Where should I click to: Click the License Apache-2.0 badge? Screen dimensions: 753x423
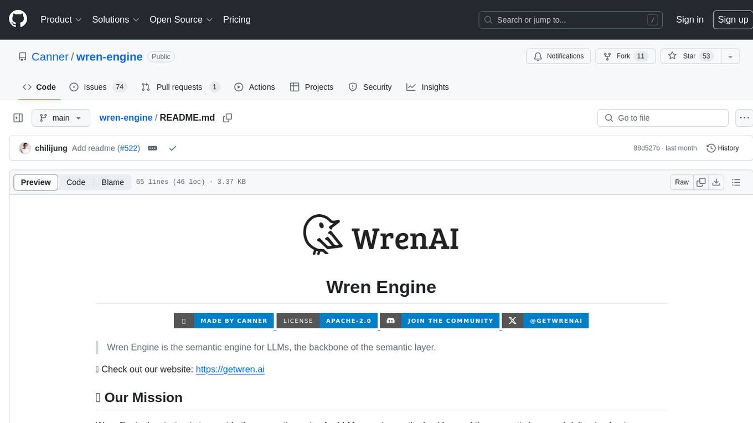point(327,321)
